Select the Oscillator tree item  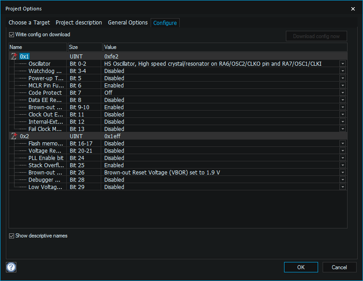(39, 63)
